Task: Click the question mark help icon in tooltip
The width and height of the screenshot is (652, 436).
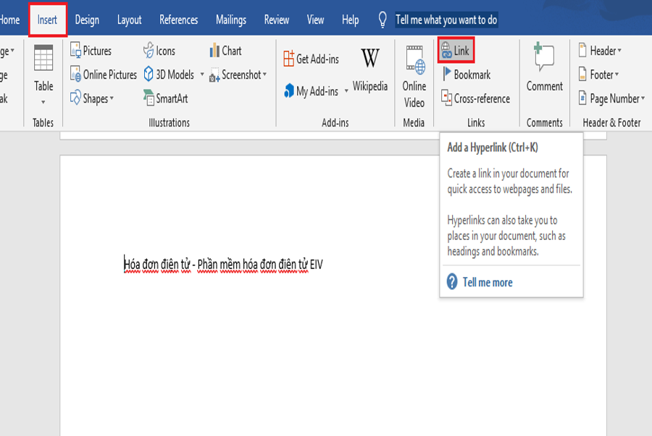Action: click(452, 282)
